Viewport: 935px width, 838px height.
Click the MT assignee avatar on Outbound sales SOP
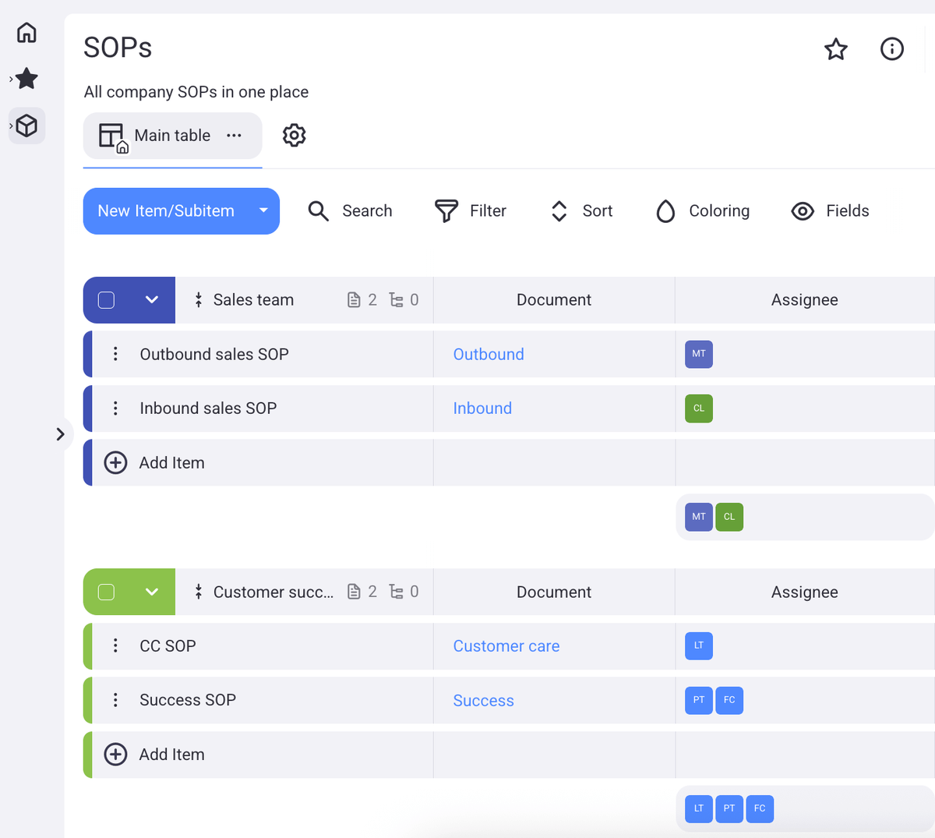point(698,354)
